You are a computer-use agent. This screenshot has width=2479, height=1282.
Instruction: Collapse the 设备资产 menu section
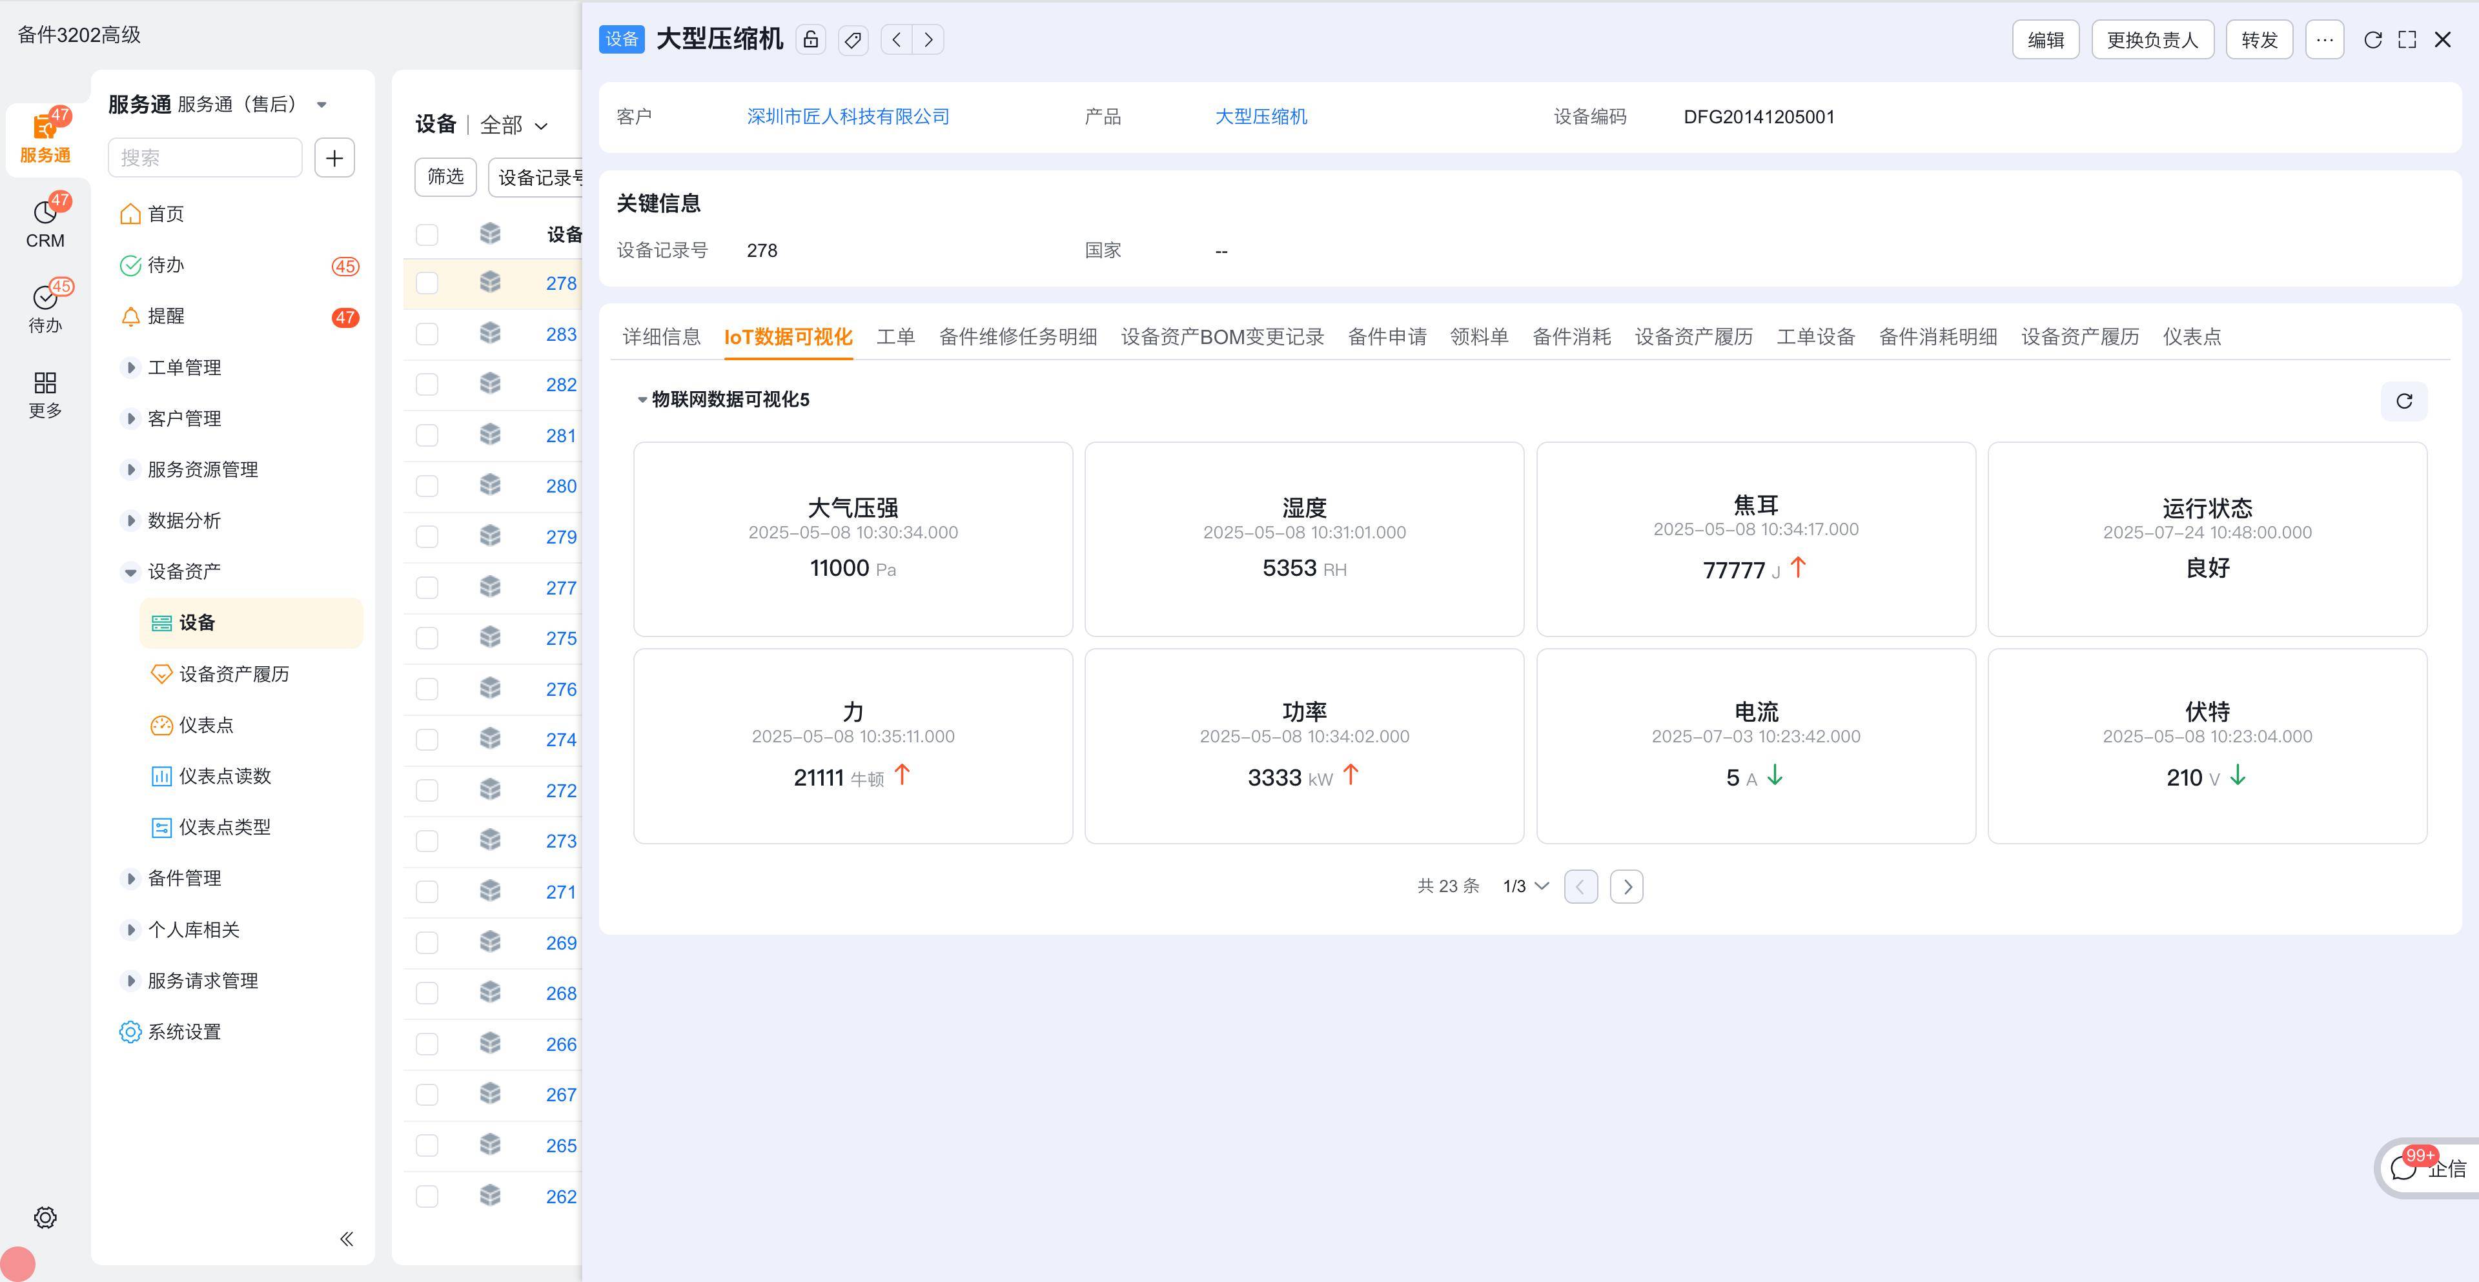(132, 571)
